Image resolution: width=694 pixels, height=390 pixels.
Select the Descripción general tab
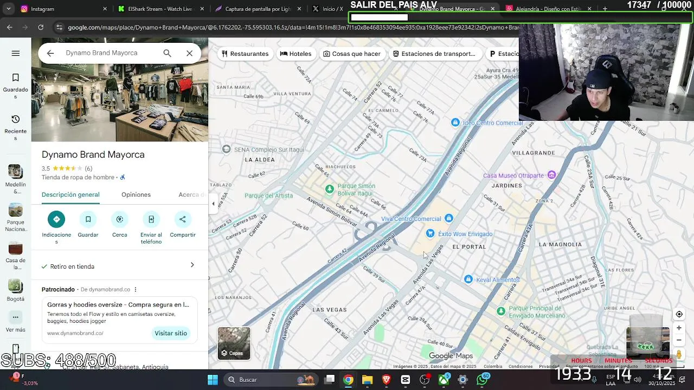pos(70,194)
